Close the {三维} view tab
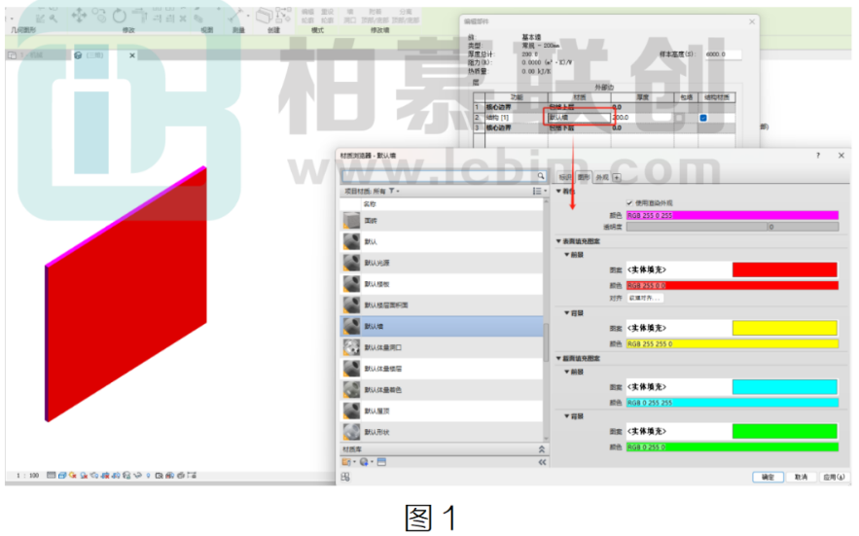The height and width of the screenshot is (536, 859). (132, 55)
